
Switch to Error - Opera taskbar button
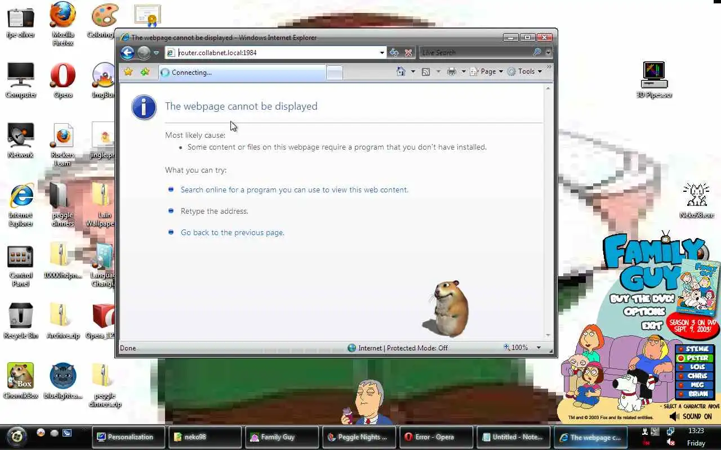437,437
